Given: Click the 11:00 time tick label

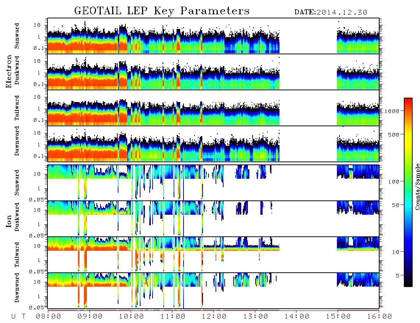Looking at the screenshot, I should tap(173, 317).
